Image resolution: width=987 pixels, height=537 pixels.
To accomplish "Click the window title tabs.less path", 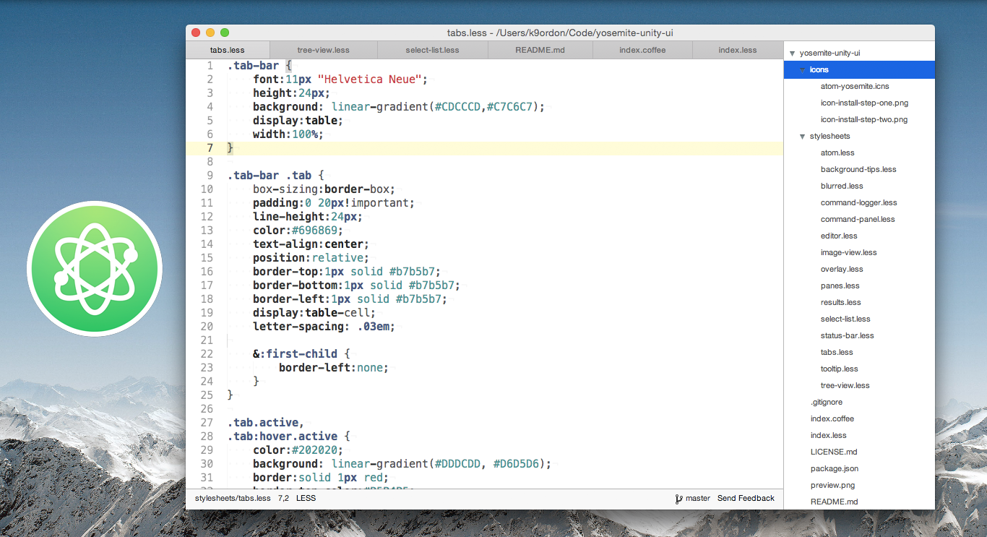I will pos(561,33).
